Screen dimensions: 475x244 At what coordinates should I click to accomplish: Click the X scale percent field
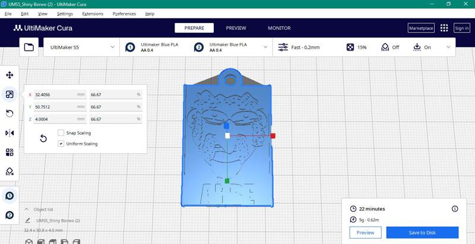116,95
